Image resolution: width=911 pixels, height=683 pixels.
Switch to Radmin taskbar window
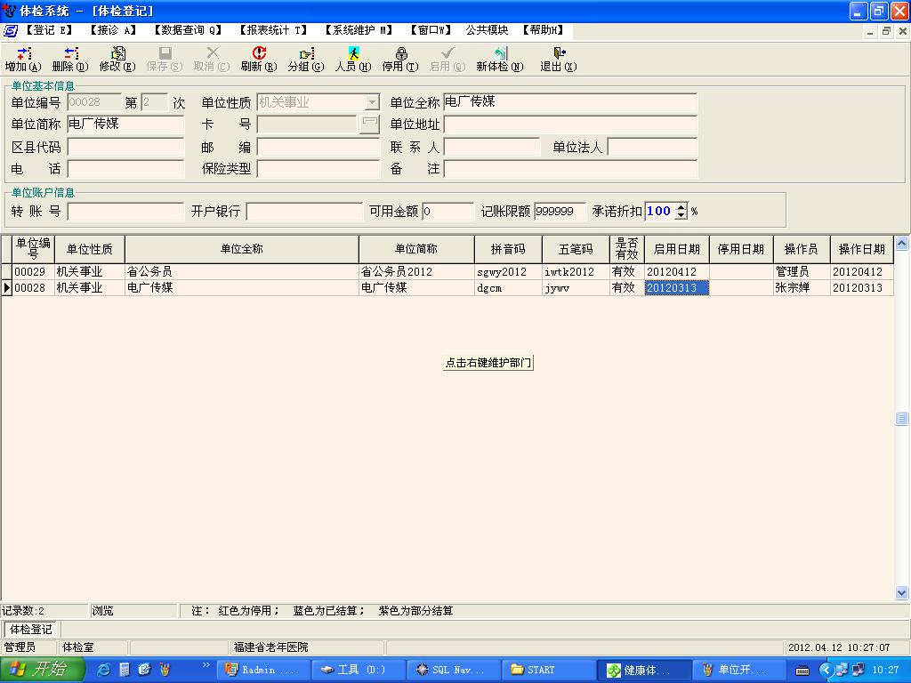coord(263,670)
